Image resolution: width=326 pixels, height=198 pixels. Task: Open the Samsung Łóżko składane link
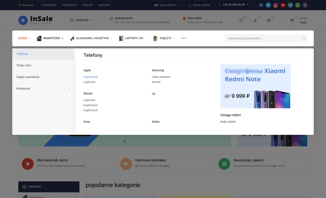(161, 77)
